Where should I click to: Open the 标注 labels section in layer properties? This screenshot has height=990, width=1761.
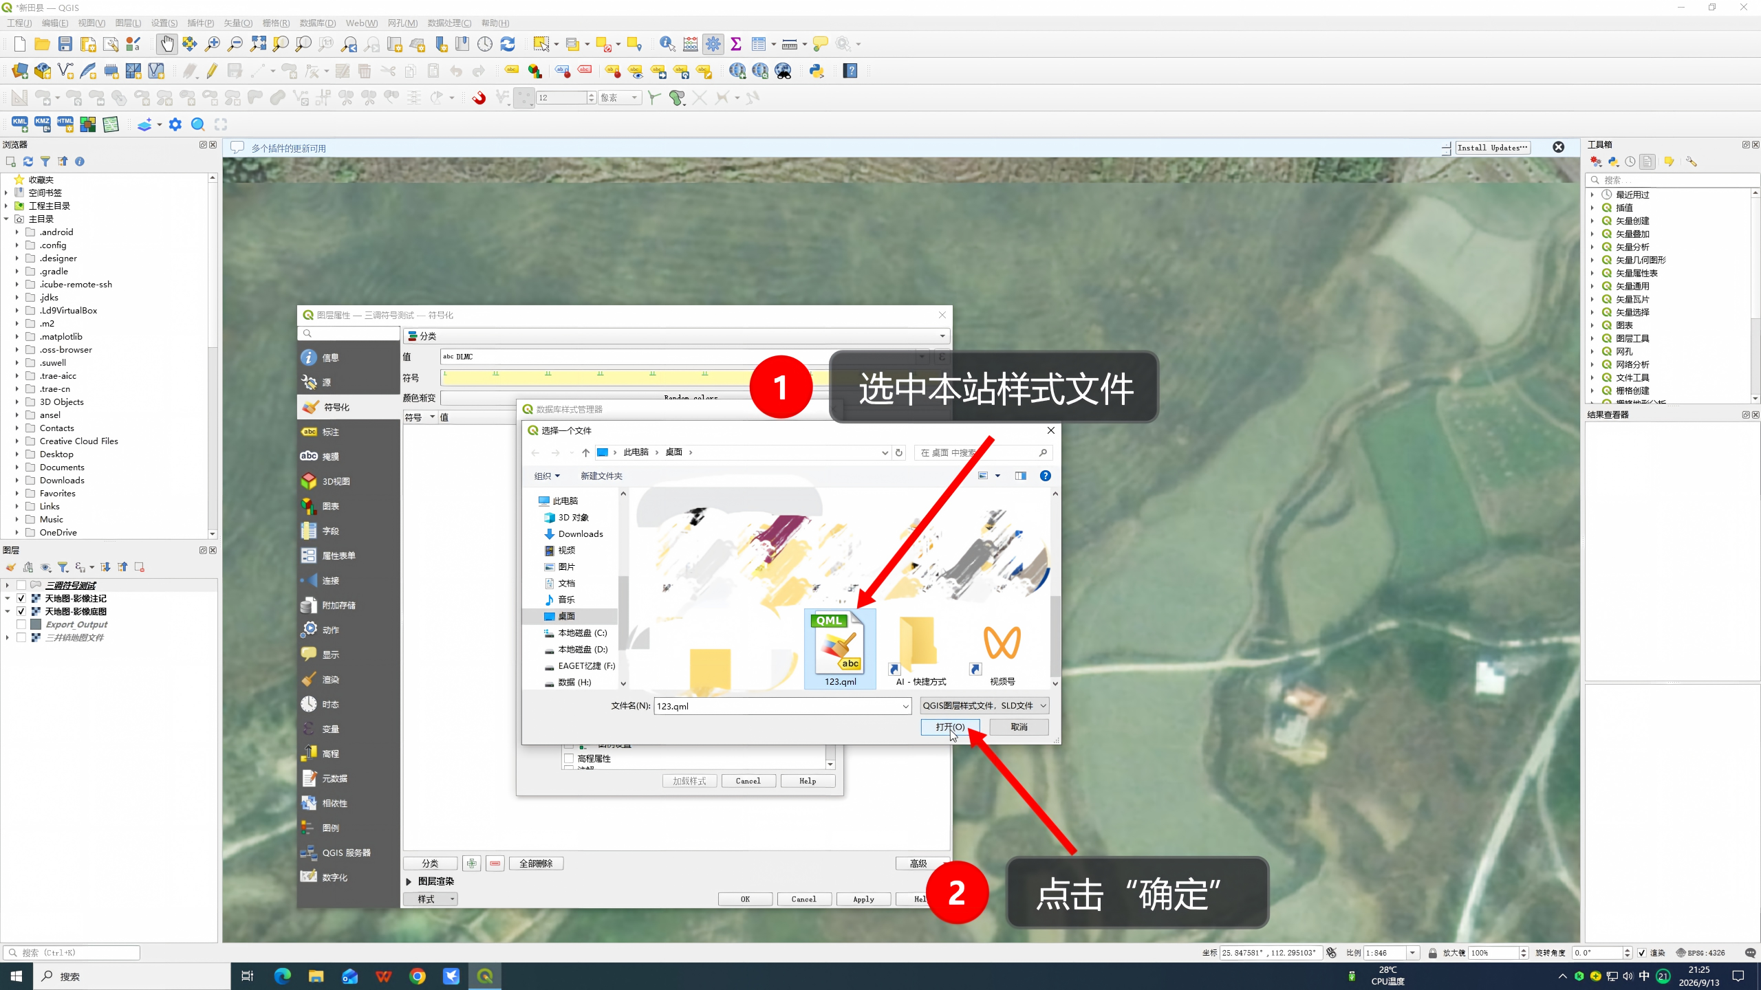(x=348, y=432)
